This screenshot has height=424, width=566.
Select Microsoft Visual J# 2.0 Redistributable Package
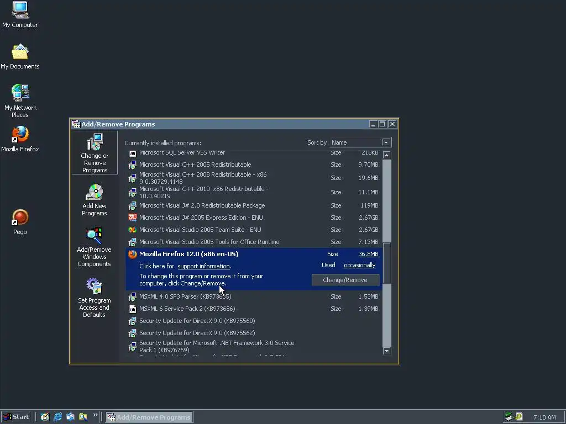[x=254, y=205]
